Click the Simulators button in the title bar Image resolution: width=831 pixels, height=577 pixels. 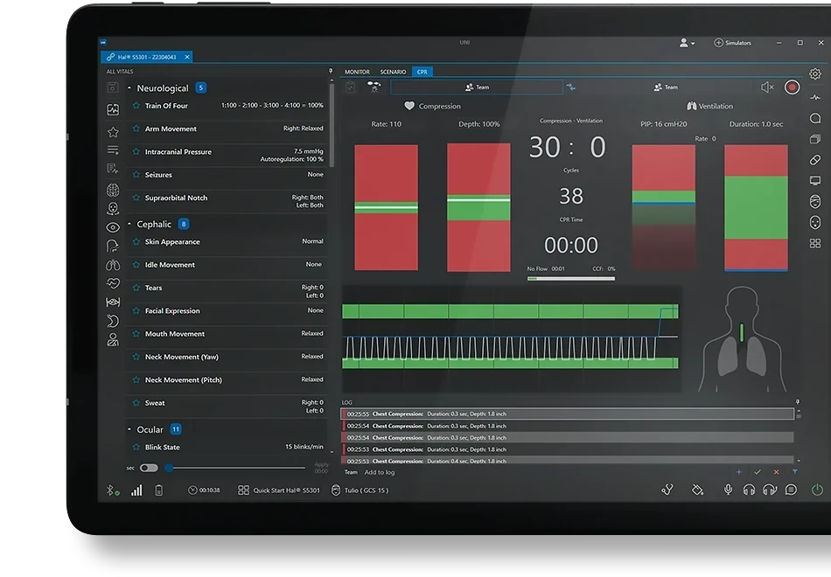(732, 43)
